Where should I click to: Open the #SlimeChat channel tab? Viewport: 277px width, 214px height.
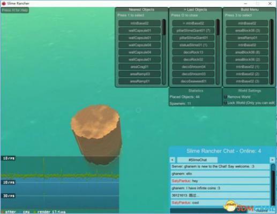click(197, 160)
